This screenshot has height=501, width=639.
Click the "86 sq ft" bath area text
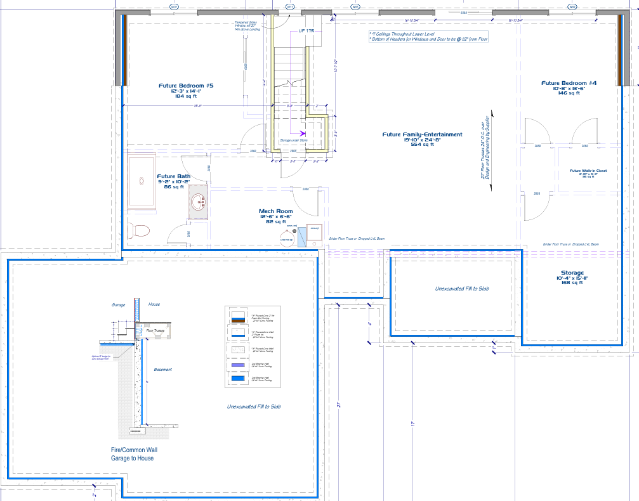click(x=174, y=187)
